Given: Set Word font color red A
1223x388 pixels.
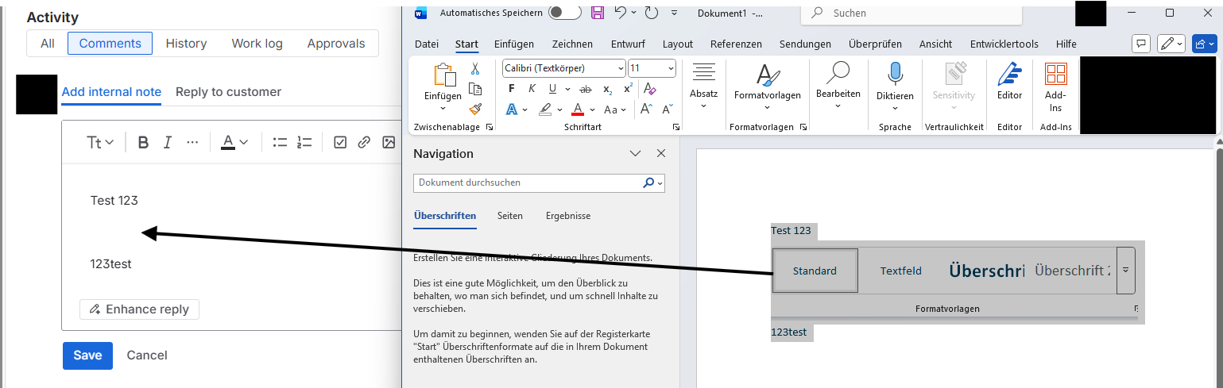Looking at the screenshot, I should [579, 109].
